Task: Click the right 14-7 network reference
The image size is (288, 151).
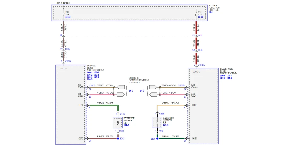Action: tap(142, 91)
